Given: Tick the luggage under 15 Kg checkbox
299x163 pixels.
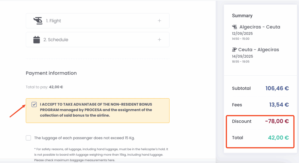Looking at the screenshot, I should click(x=28, y=138).
